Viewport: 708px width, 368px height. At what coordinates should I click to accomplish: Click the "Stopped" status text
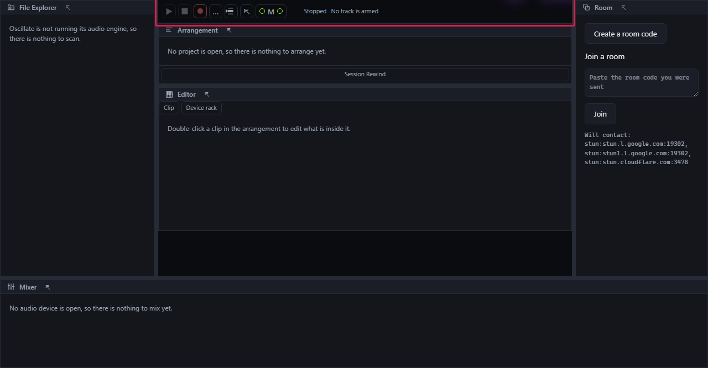315,11
